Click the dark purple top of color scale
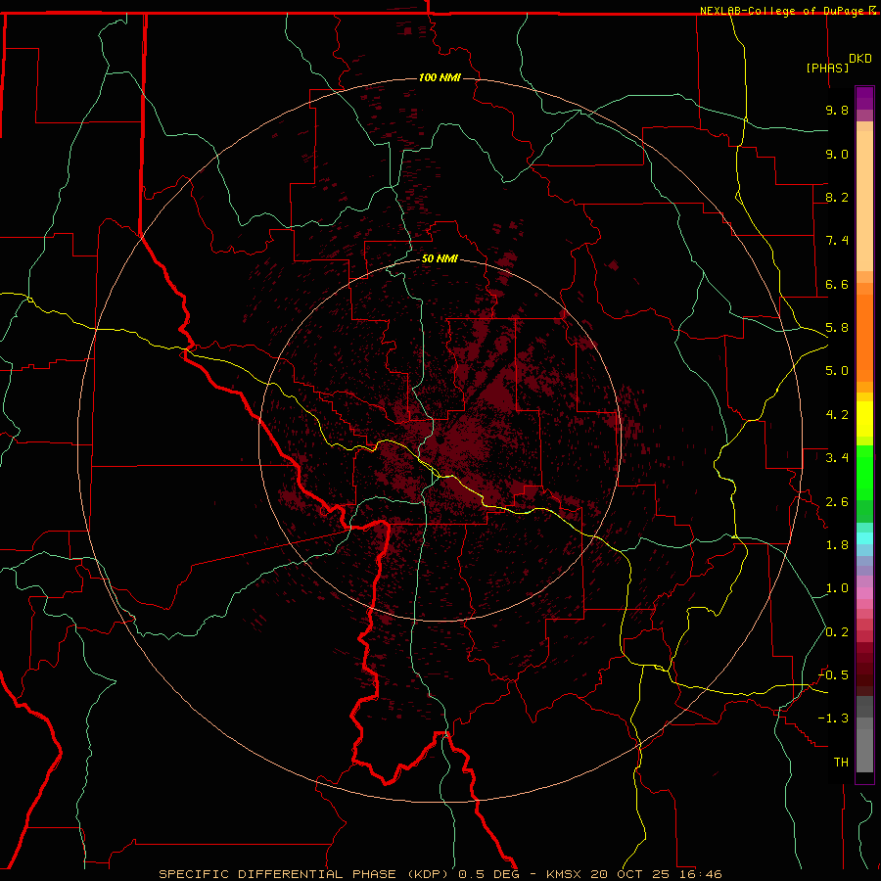The height and width of the screenshot is (881, 881). pyautogui.click(x=864, y=98)
